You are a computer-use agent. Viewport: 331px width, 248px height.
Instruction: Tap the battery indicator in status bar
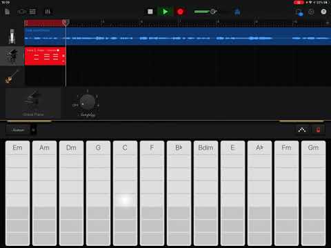327,3
